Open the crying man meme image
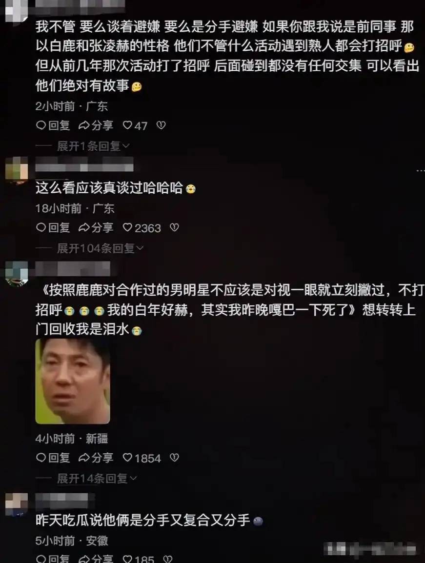 [x=73, y=382]
